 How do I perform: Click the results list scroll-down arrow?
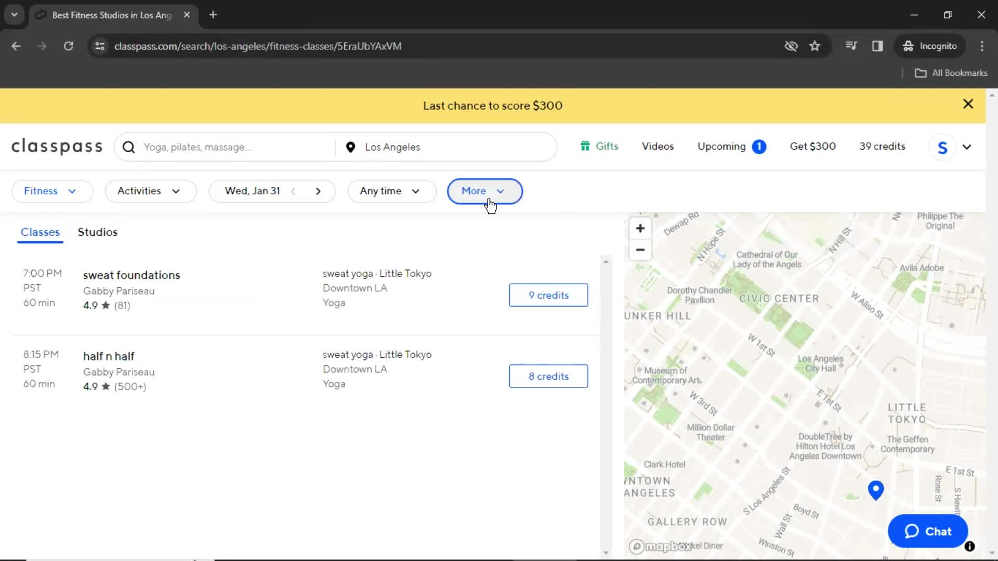pos(606,553)
